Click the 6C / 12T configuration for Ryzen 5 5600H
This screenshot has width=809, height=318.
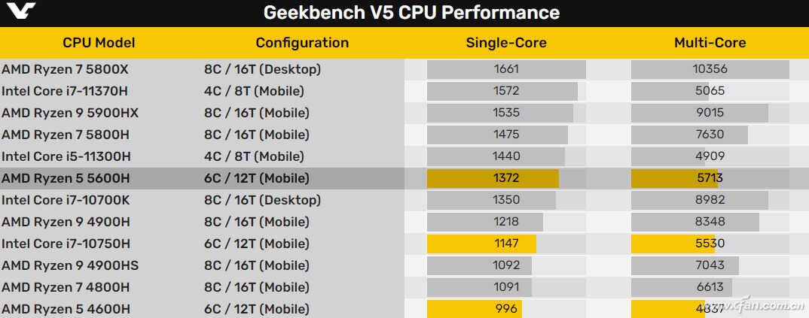(256, 178)
